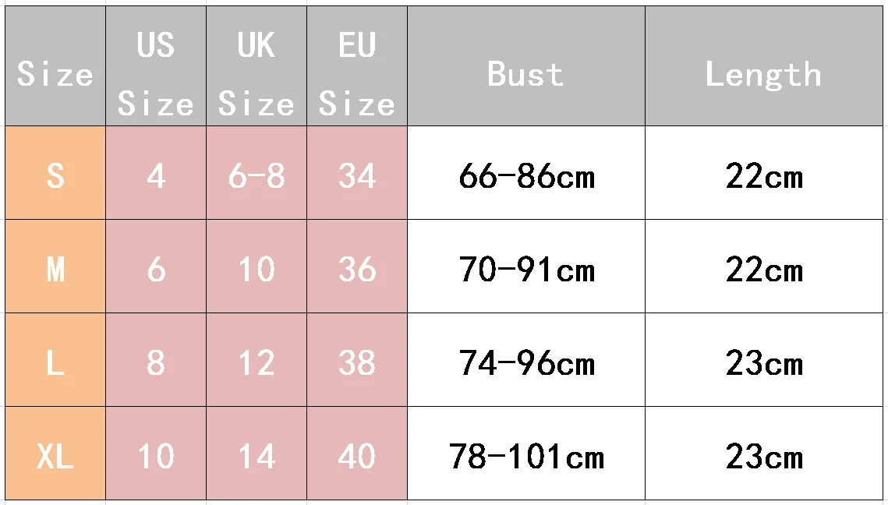
Task: Click the Bust column header
Action: pyautogui.click(x=526, y=66)
